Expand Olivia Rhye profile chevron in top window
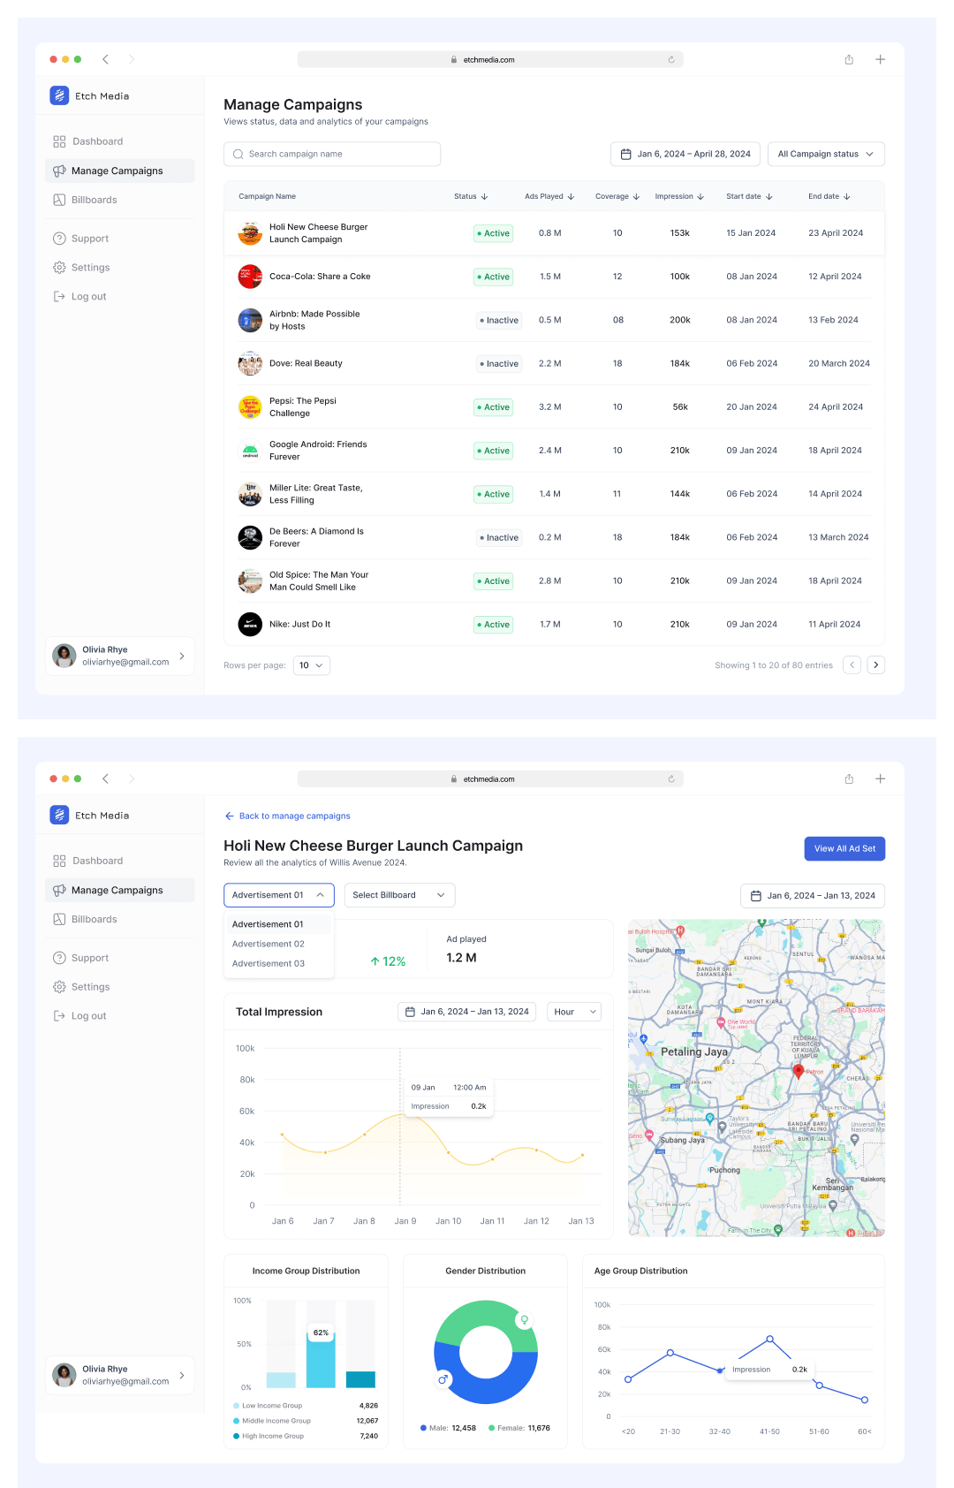This screenshot has width=954, height=1488. coord(182,656)
